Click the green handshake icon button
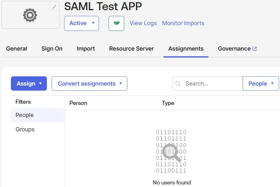Screen dimensions: 280x187 (x=116, y=23)
